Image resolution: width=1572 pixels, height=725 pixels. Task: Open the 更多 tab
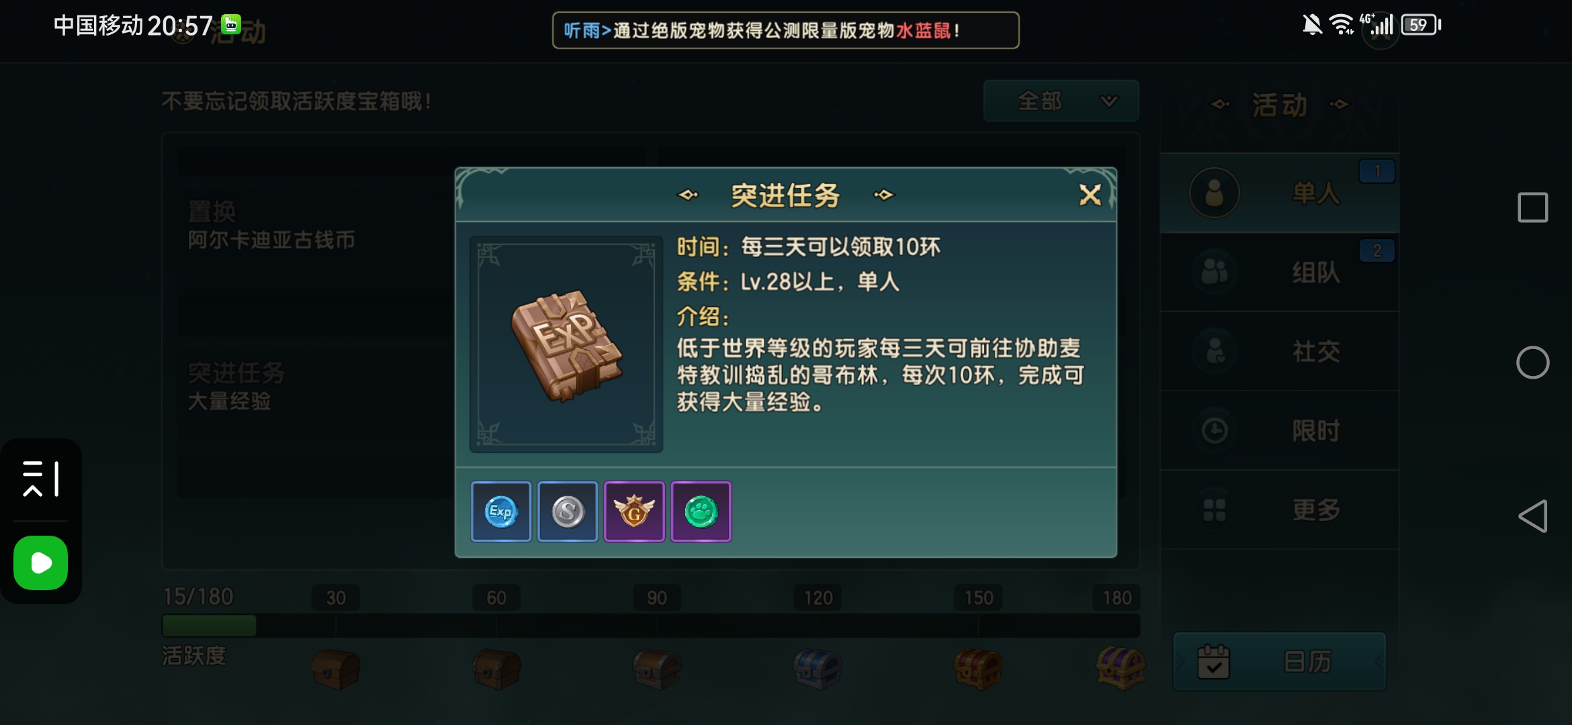1280,510
